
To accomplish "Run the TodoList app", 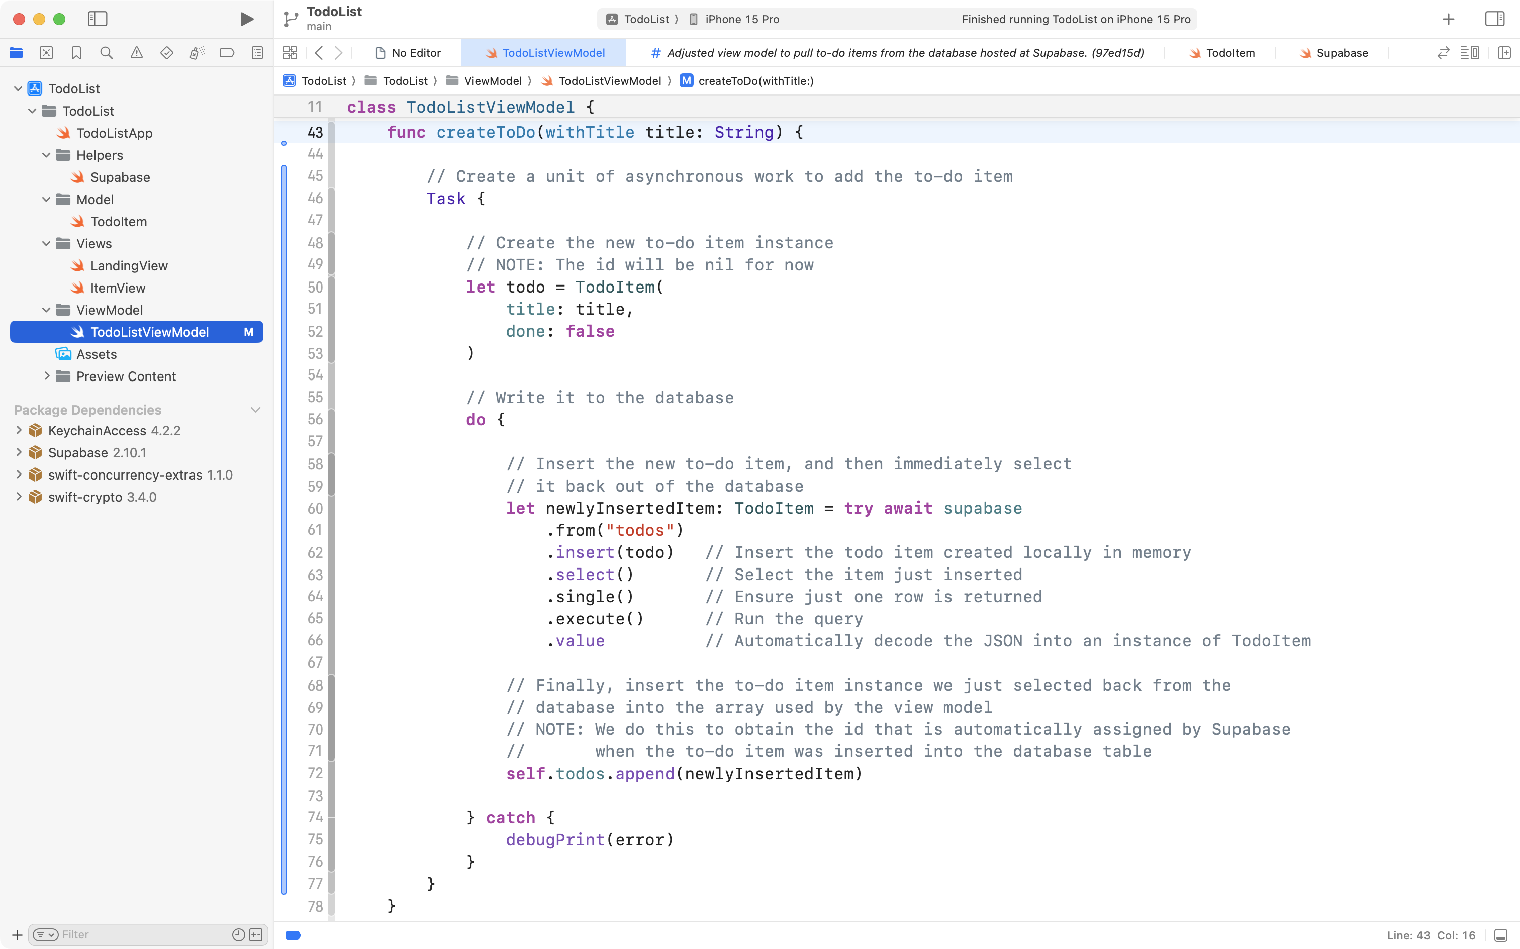I will (247, 19).
